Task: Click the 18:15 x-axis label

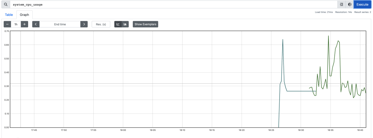Action: click(x=212, y=130)
